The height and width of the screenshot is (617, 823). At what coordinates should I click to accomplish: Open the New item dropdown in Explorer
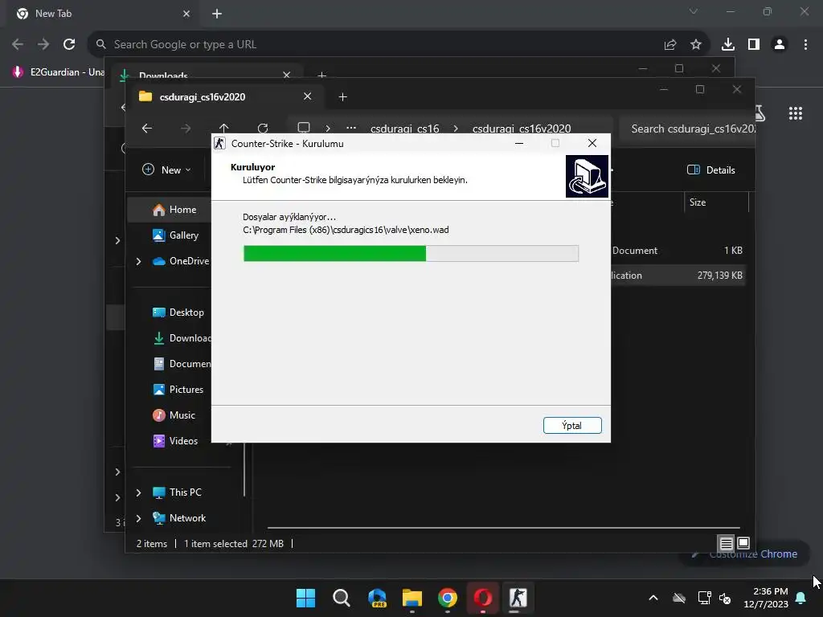click(x=167, y=170)
